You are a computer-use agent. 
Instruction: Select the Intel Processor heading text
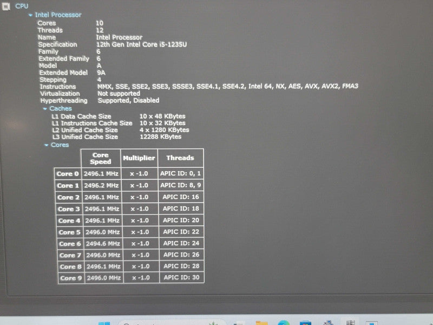click(x=58, y=15)
